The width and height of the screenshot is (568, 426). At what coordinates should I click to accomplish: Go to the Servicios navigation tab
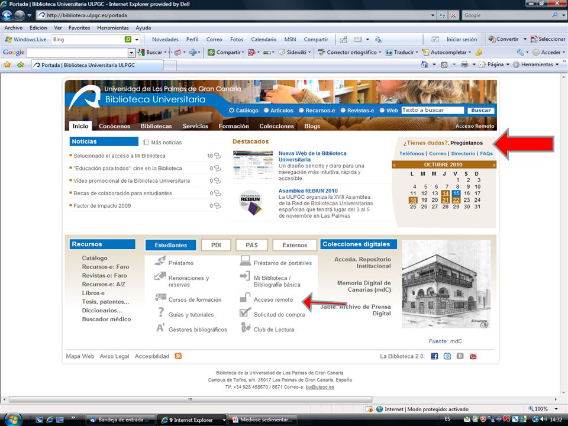click(195, 126)
